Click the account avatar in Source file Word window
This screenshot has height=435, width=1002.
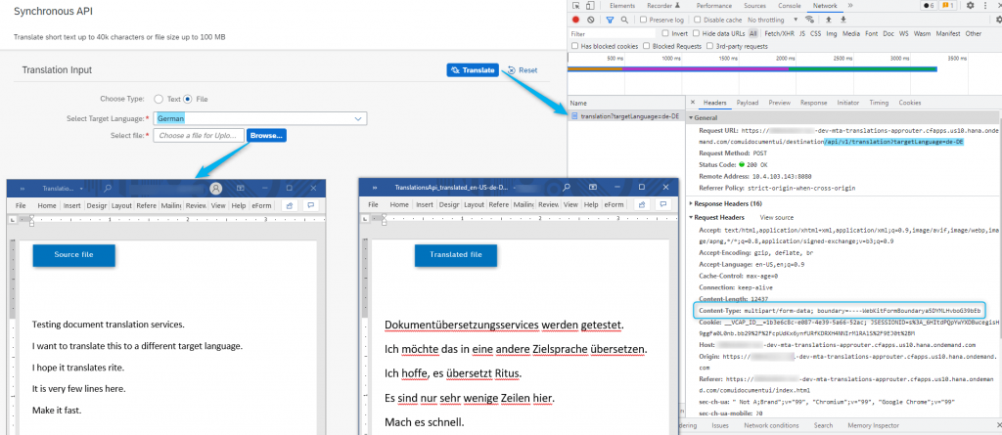[x=216, y=189]
